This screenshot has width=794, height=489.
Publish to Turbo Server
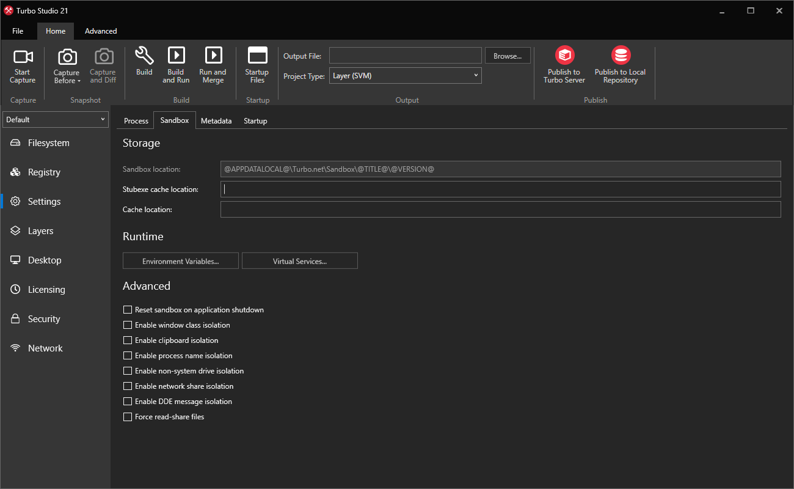click(x=564, y=64)
